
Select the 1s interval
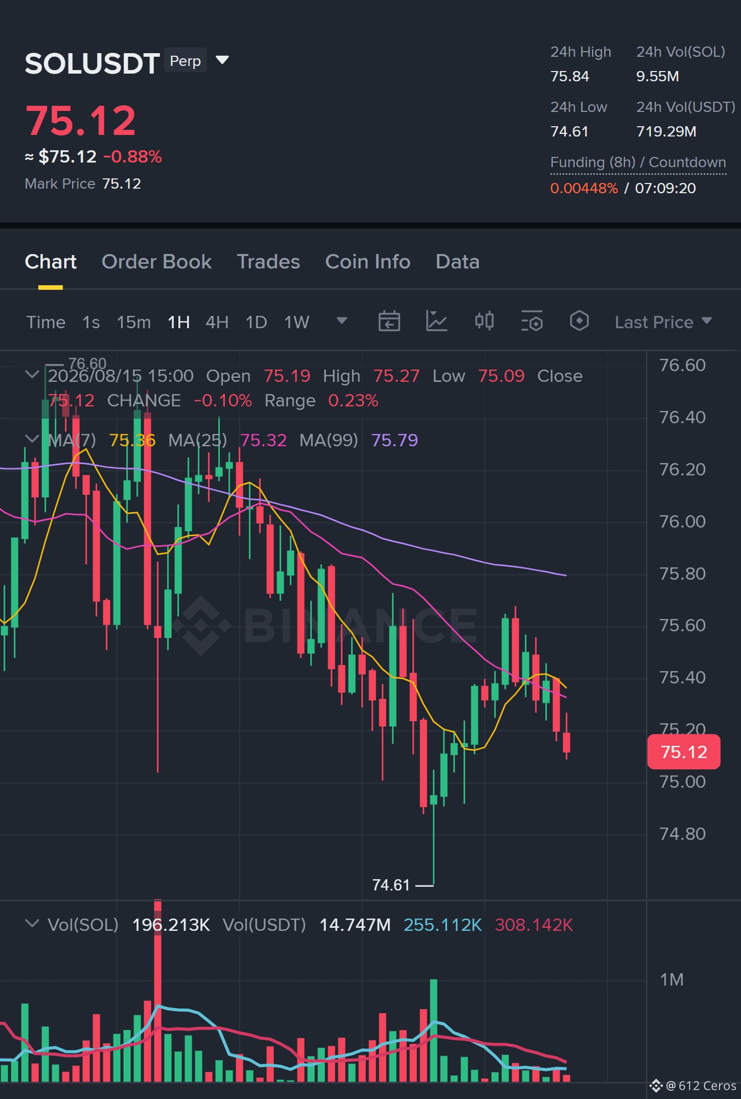coord(91,322)
